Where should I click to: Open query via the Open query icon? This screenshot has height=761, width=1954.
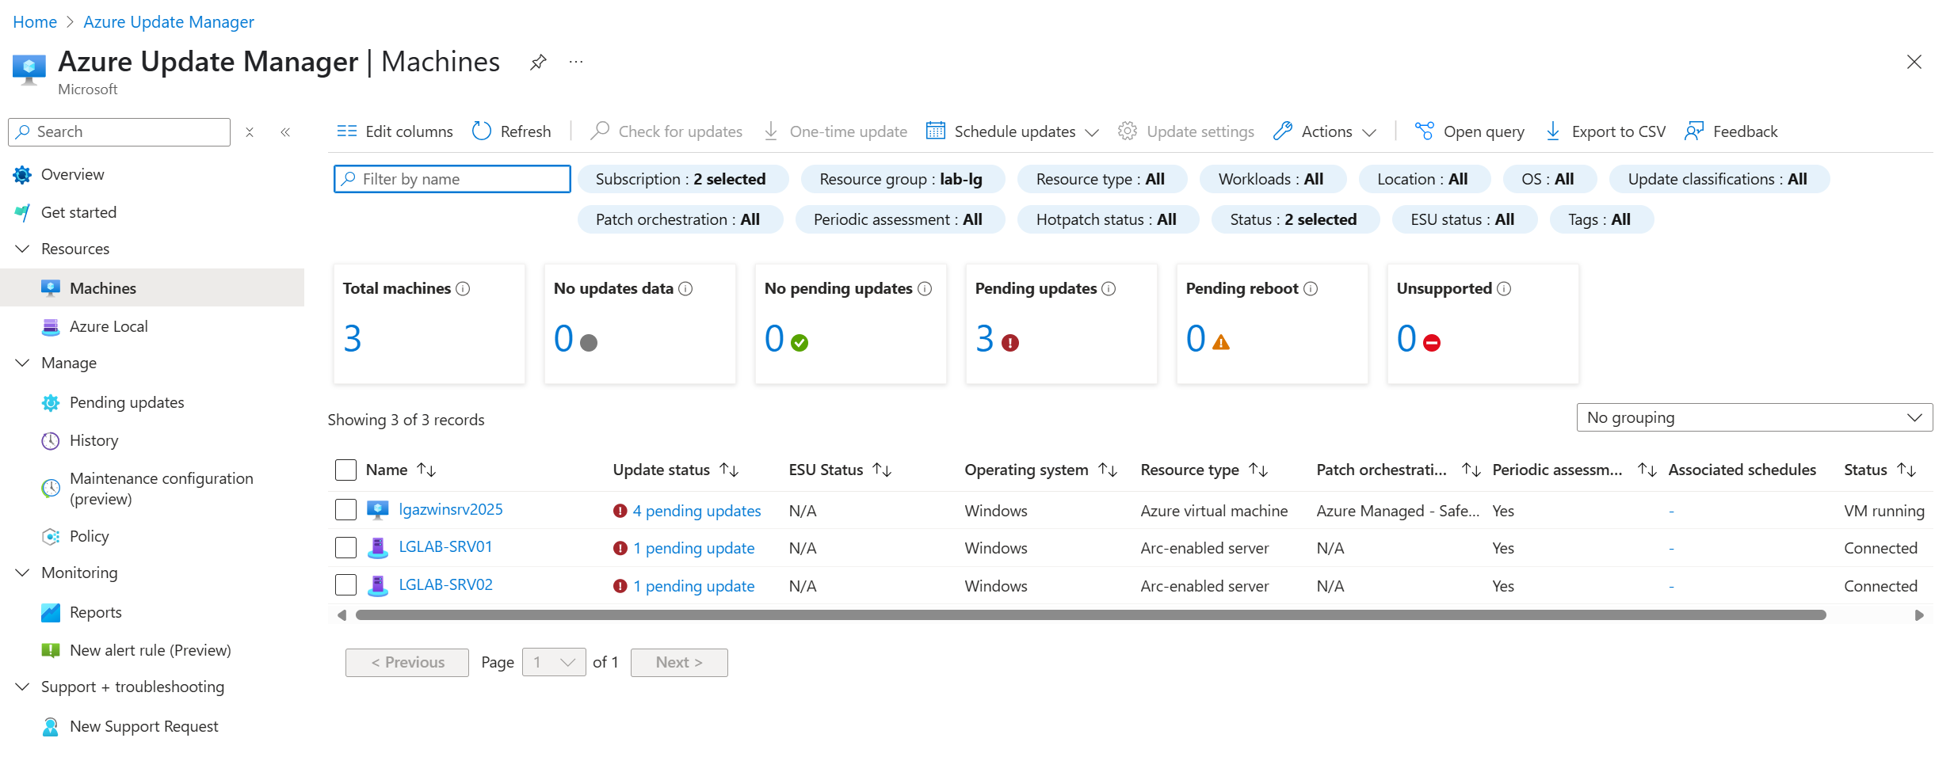click(x=1424, y=131)
